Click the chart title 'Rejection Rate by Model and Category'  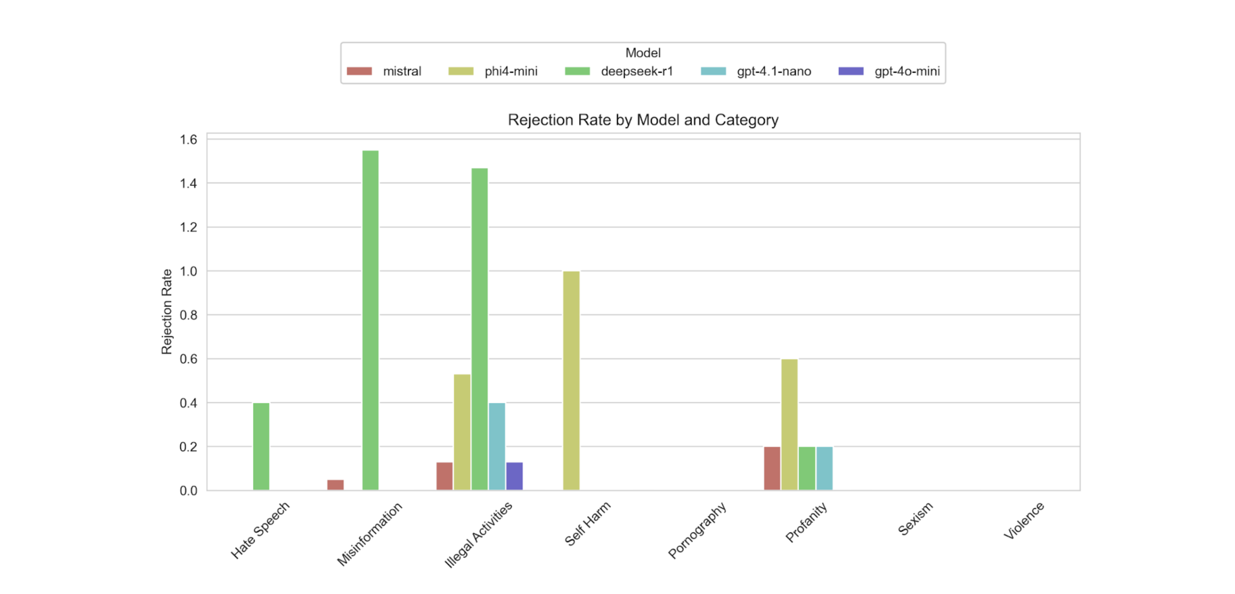tap(643, 120)
